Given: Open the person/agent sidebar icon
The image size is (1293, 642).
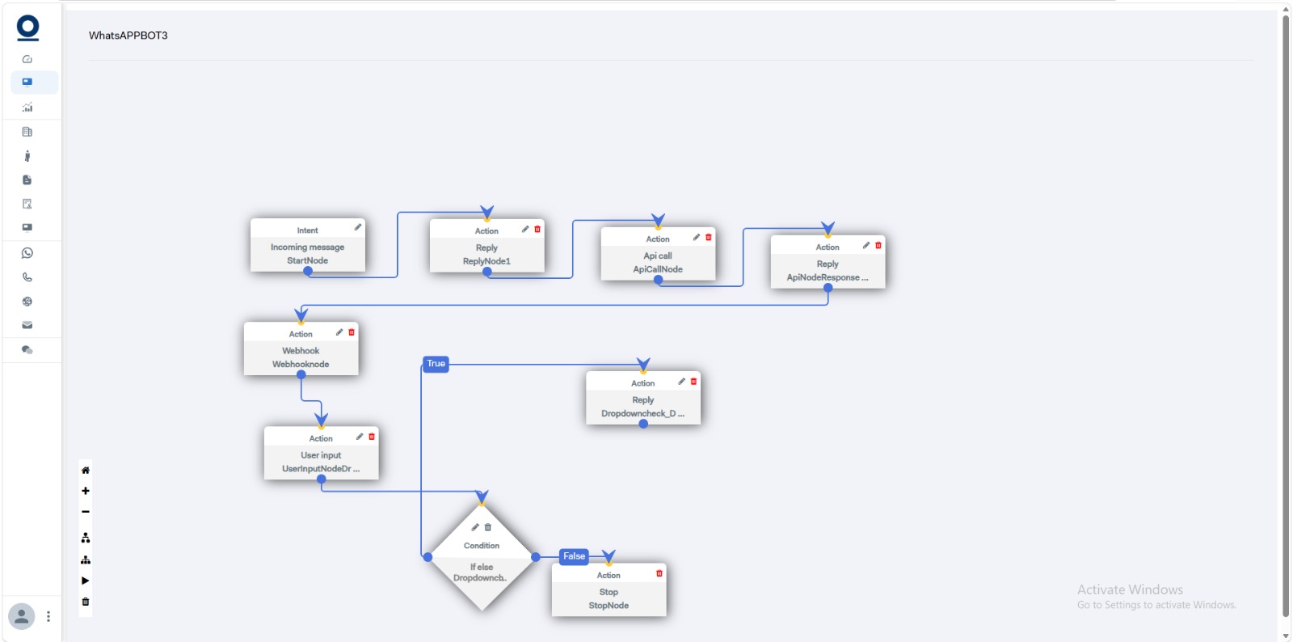Looking at the screenshot, I should click(x=27, y=156).
